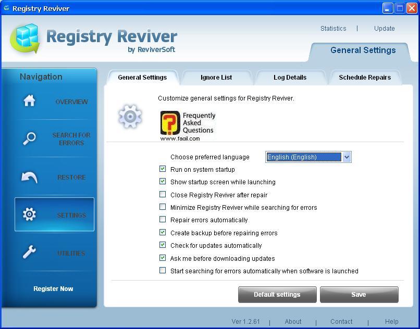Screen dimensions: 420x329
Task: Click the large gear icon beside description
Action: 130,117
